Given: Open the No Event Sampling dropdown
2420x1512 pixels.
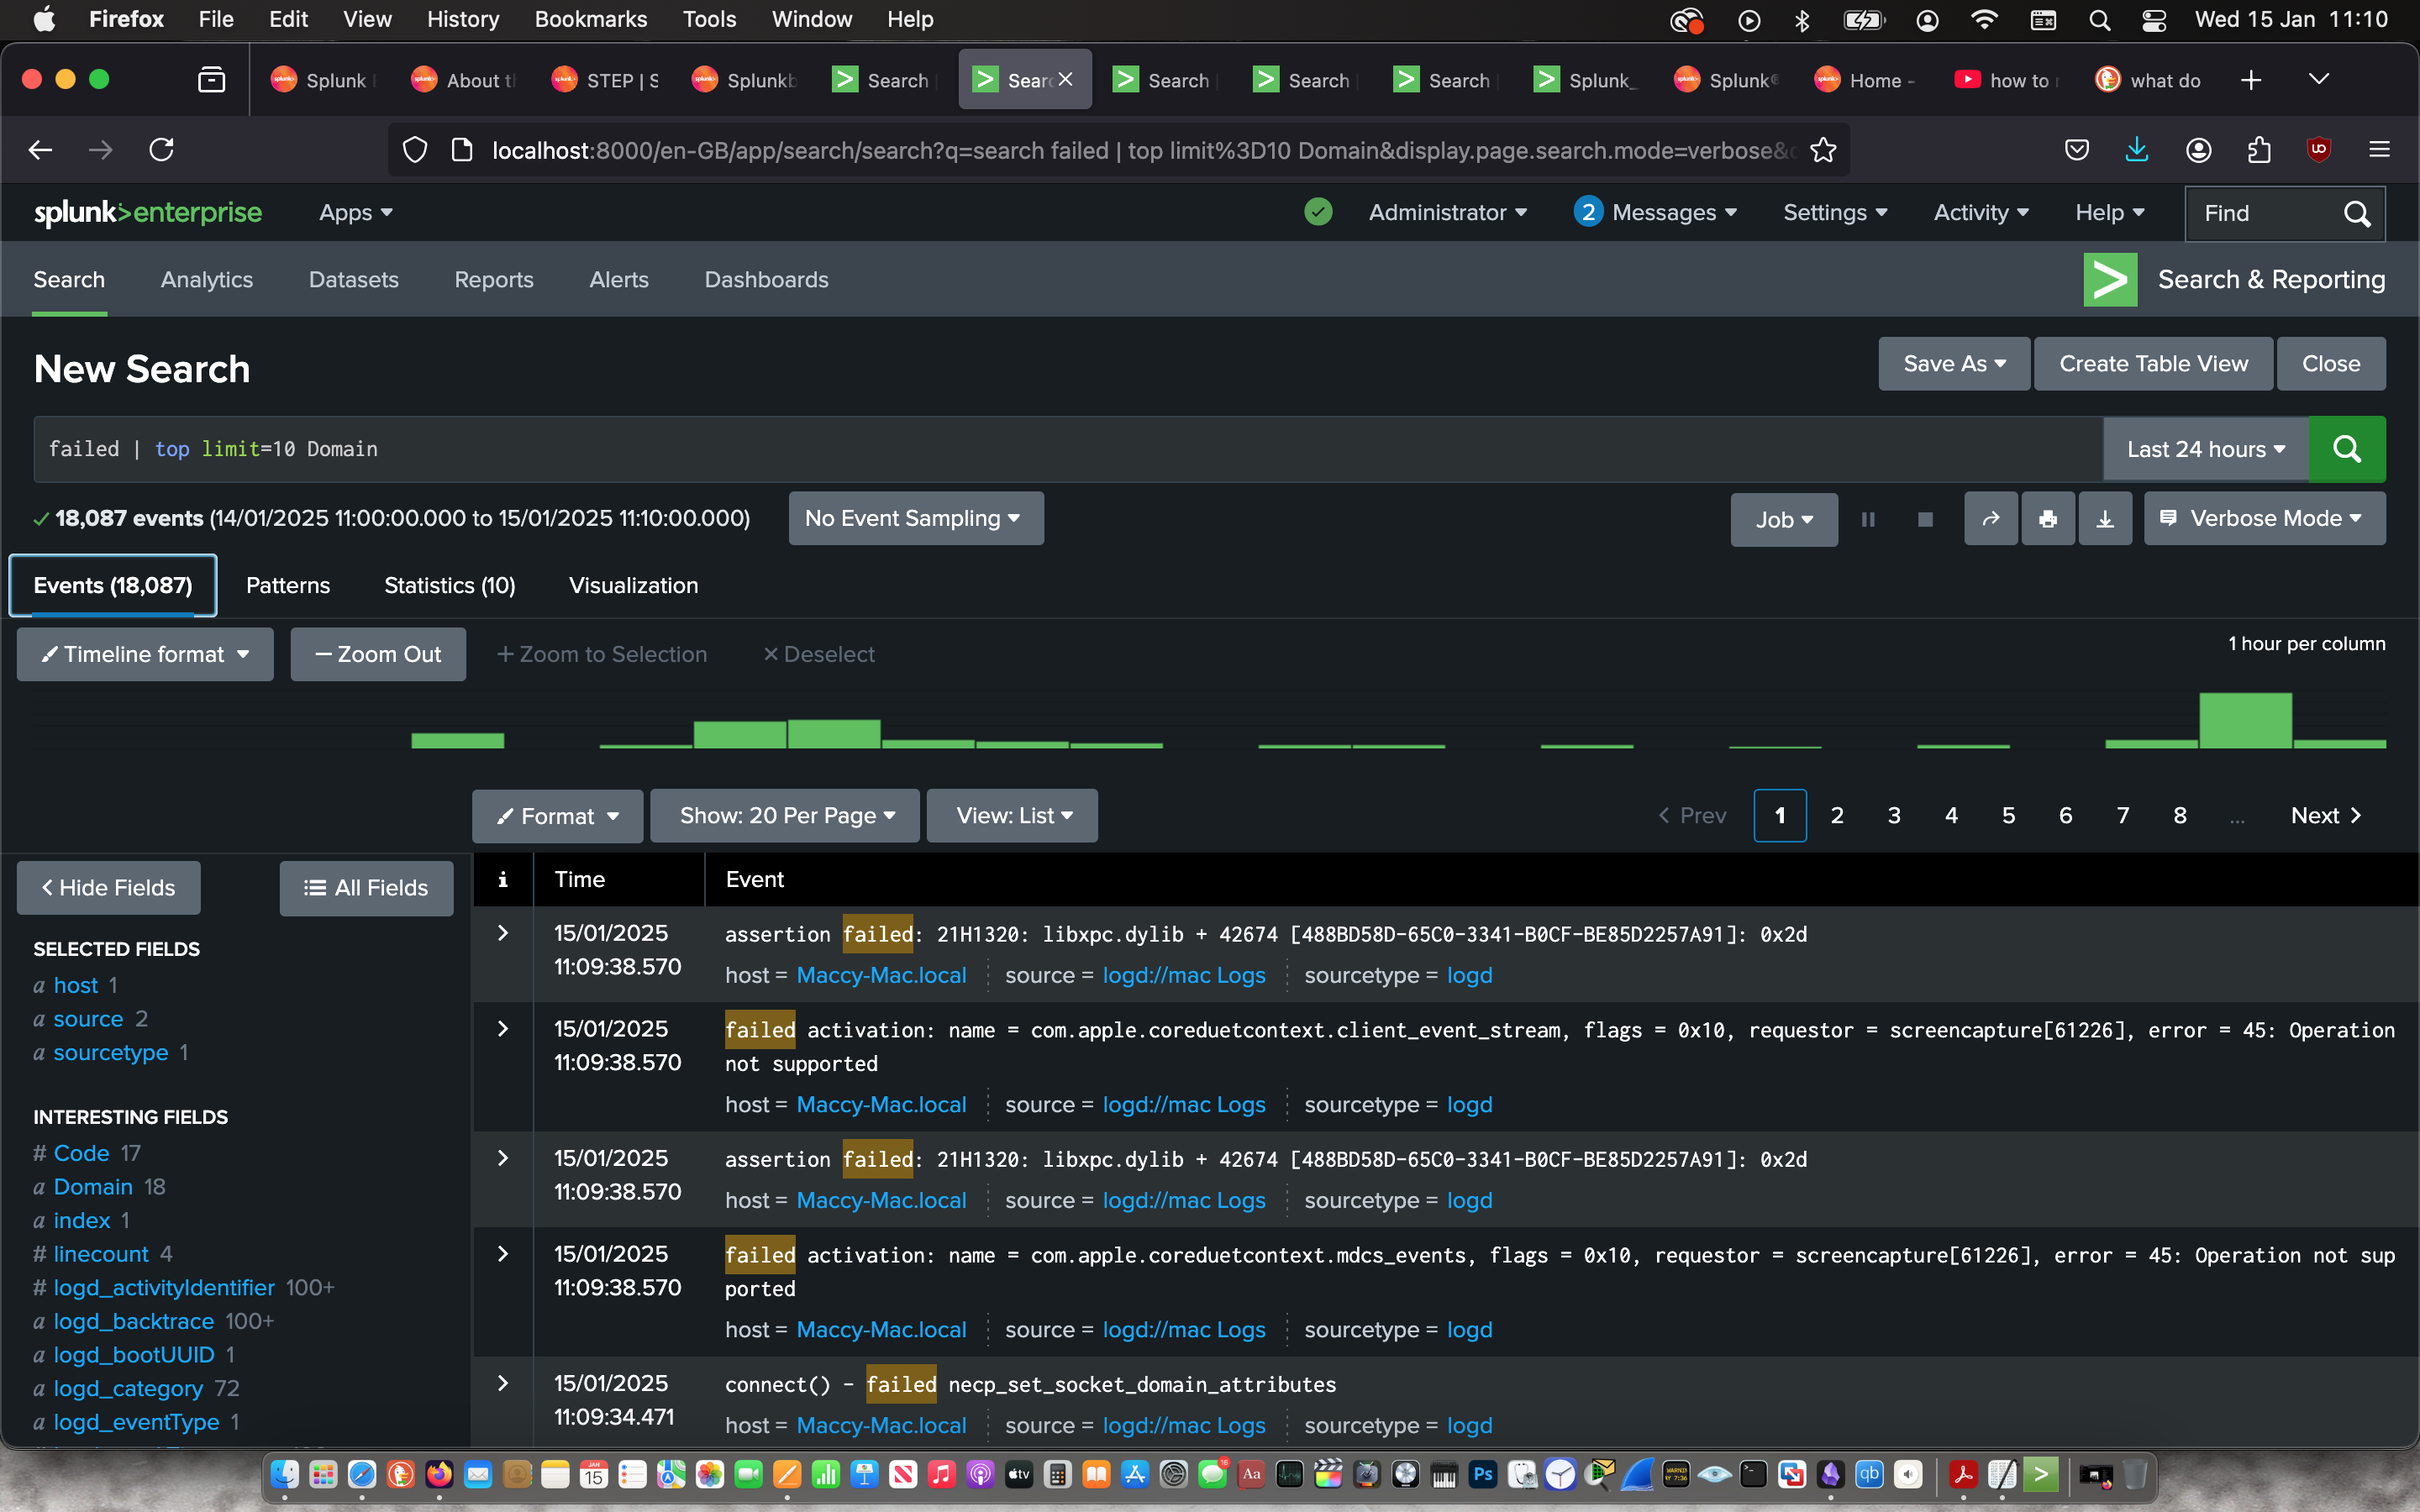Looking at the screenshot, I should pyautogui.click(x=914, y=518).
